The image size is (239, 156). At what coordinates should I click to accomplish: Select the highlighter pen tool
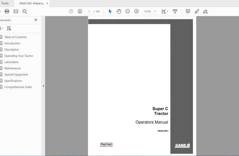point(197,12)
